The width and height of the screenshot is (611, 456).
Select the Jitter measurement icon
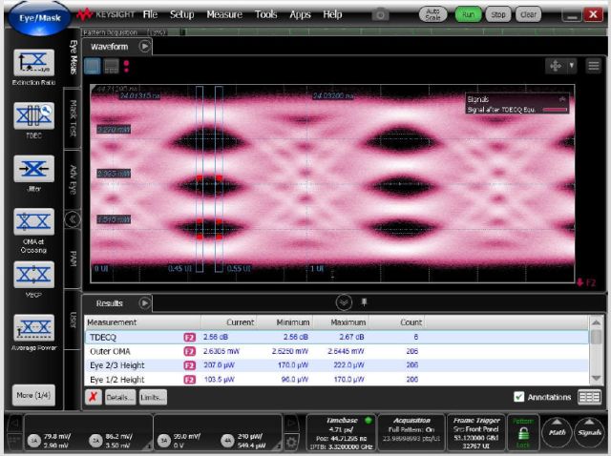click(32, 169)
